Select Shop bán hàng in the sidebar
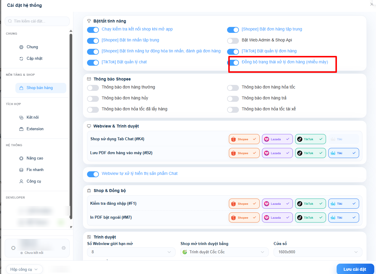Image resolution: width=376 pixels, height=274 pixels. [41, 88]
